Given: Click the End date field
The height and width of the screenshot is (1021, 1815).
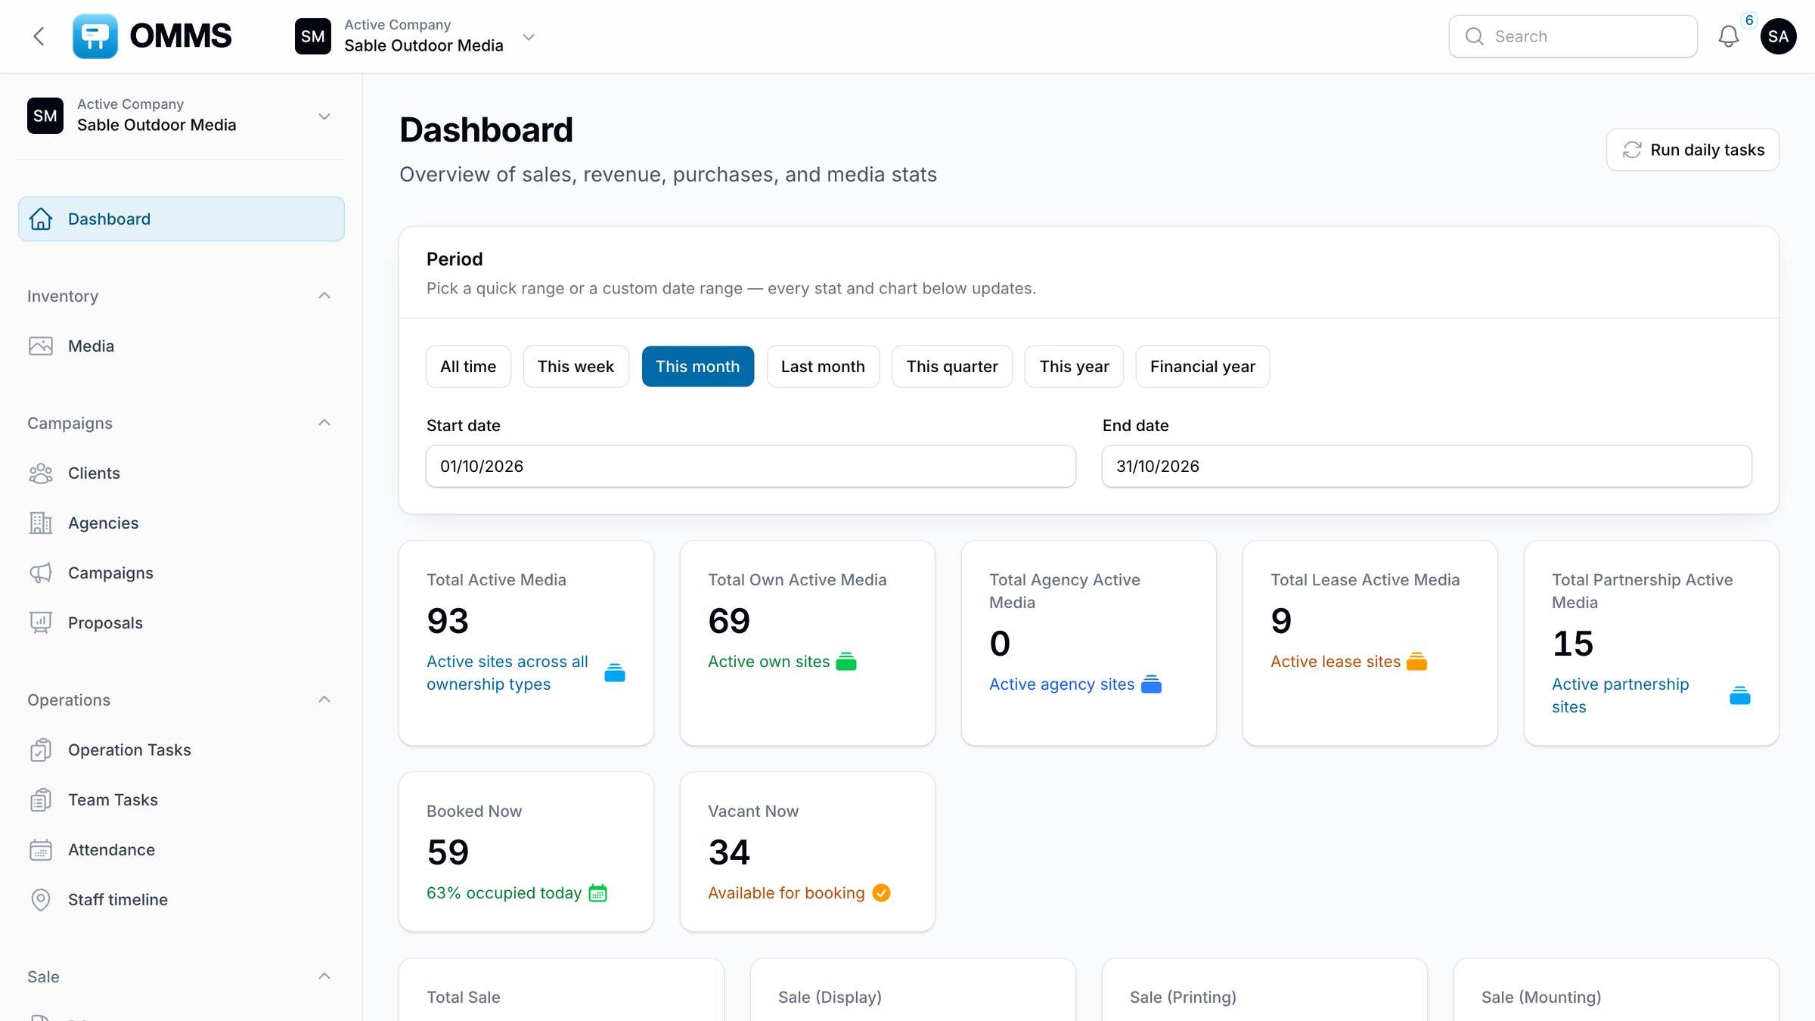Looking at the screenshot, I should click(x=1427, y=467).
